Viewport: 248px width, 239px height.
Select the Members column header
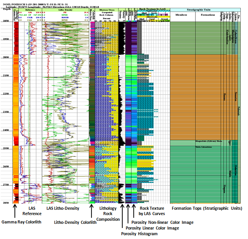[x=181, y=15]
